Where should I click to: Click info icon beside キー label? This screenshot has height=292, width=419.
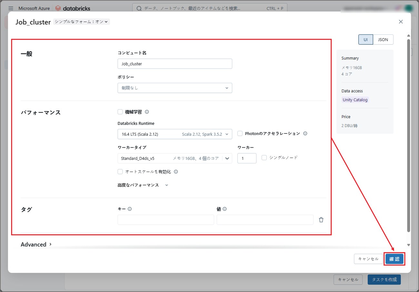130,209
